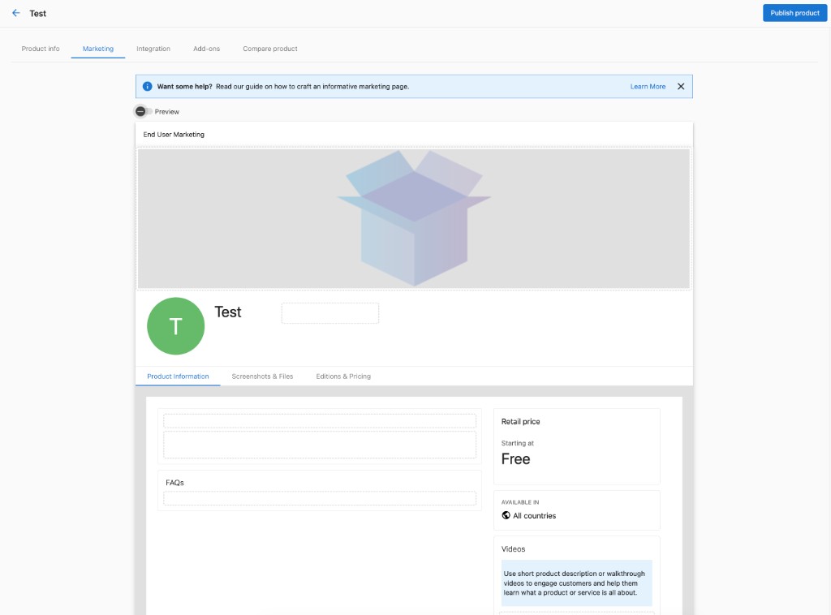The height and width of the screenshot is (615, 831).
Task: Select the Screenshots & Files tab
Action: tap(262, 376)
